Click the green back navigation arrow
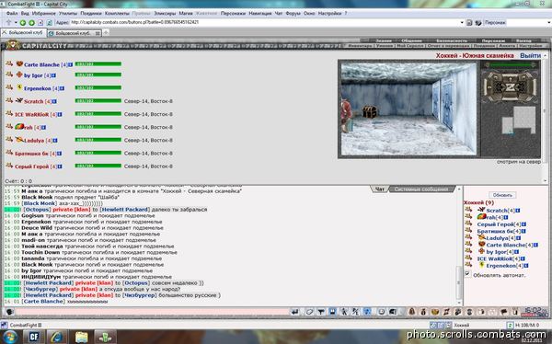 (x=23, y=22)
